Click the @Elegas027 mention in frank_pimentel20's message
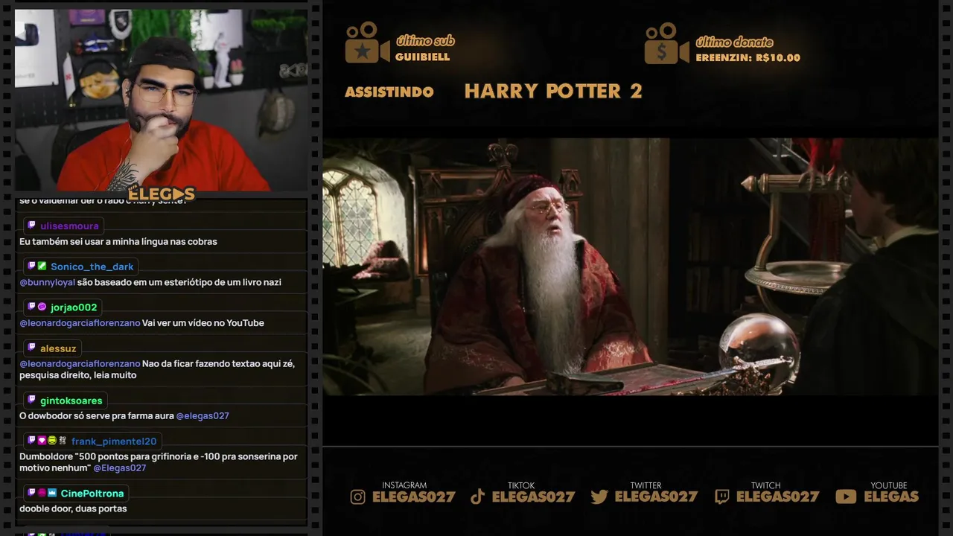 (120, 468)
